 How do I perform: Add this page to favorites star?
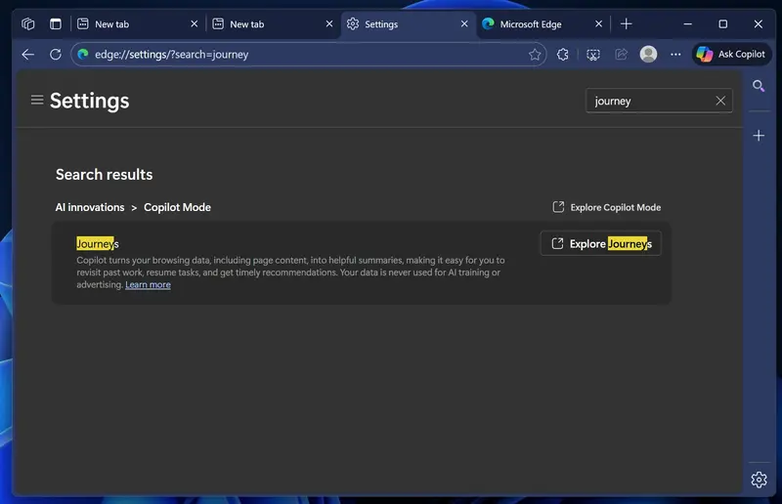[x=535, y=55]
